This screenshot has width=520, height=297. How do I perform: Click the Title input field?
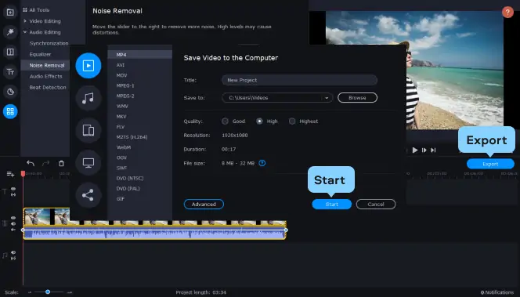[x=299, y=80]
